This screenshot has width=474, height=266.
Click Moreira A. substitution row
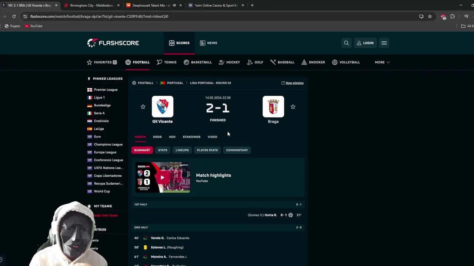pos(218,257)
